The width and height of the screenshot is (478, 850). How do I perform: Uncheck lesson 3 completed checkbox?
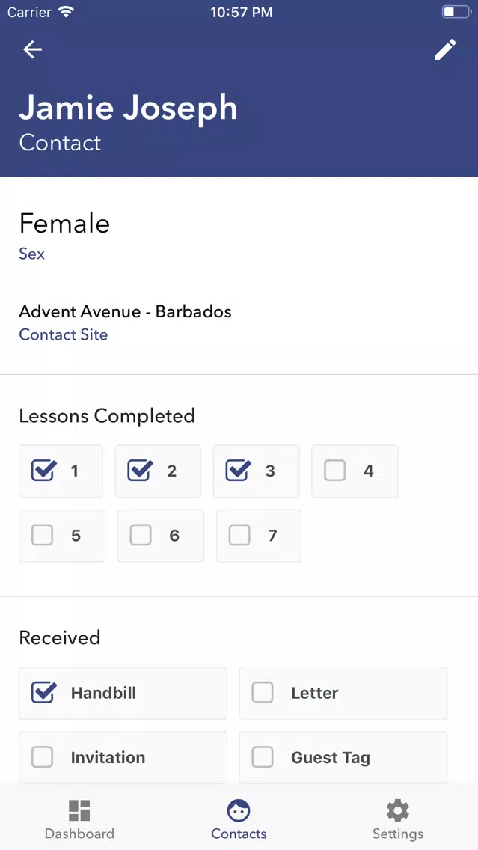[x=238, y=471]
